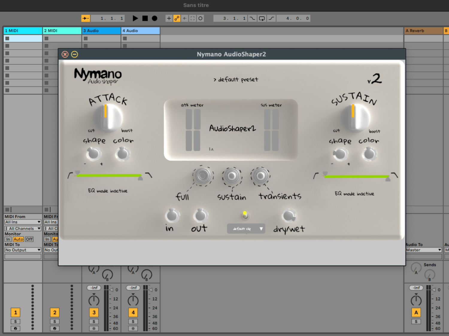Screen dimensions: 449x336
Task: Click the Re-enable Automation arrow button
Action: point(185,18)
